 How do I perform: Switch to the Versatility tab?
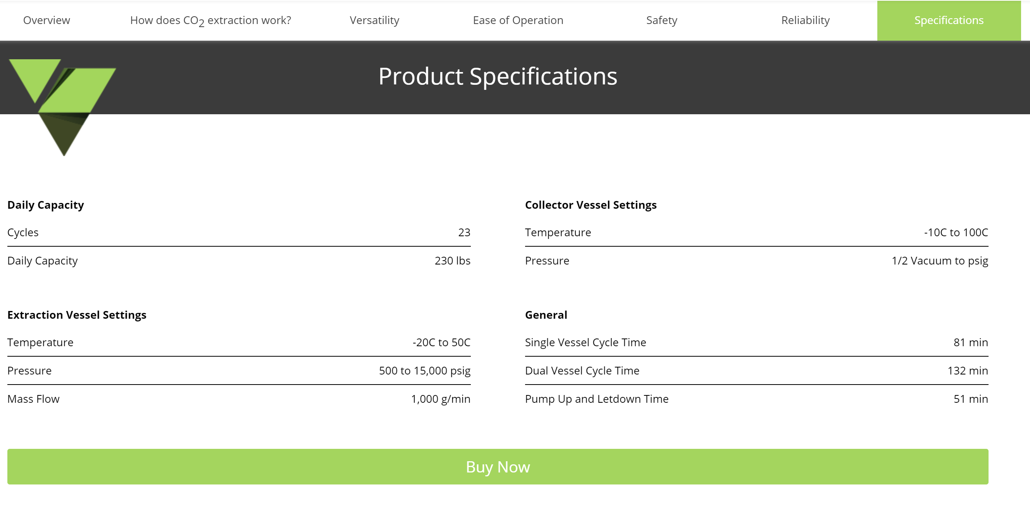[374, 21]
